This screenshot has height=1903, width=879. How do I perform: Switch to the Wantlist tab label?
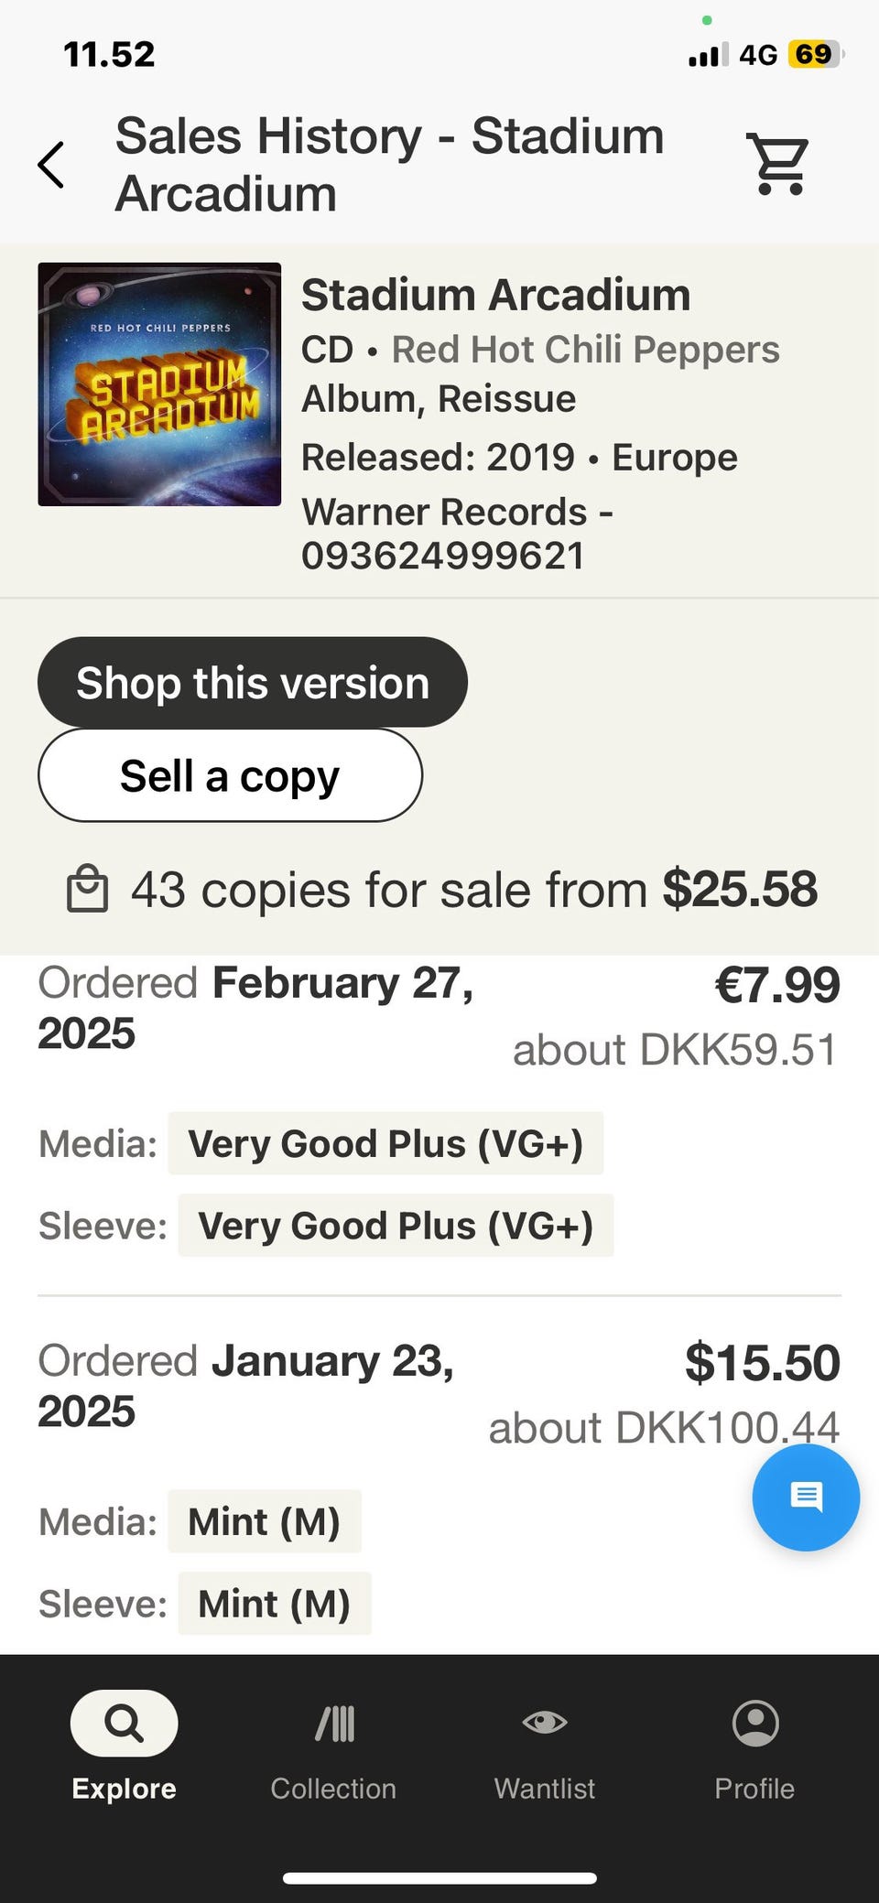coord(545,1789)
